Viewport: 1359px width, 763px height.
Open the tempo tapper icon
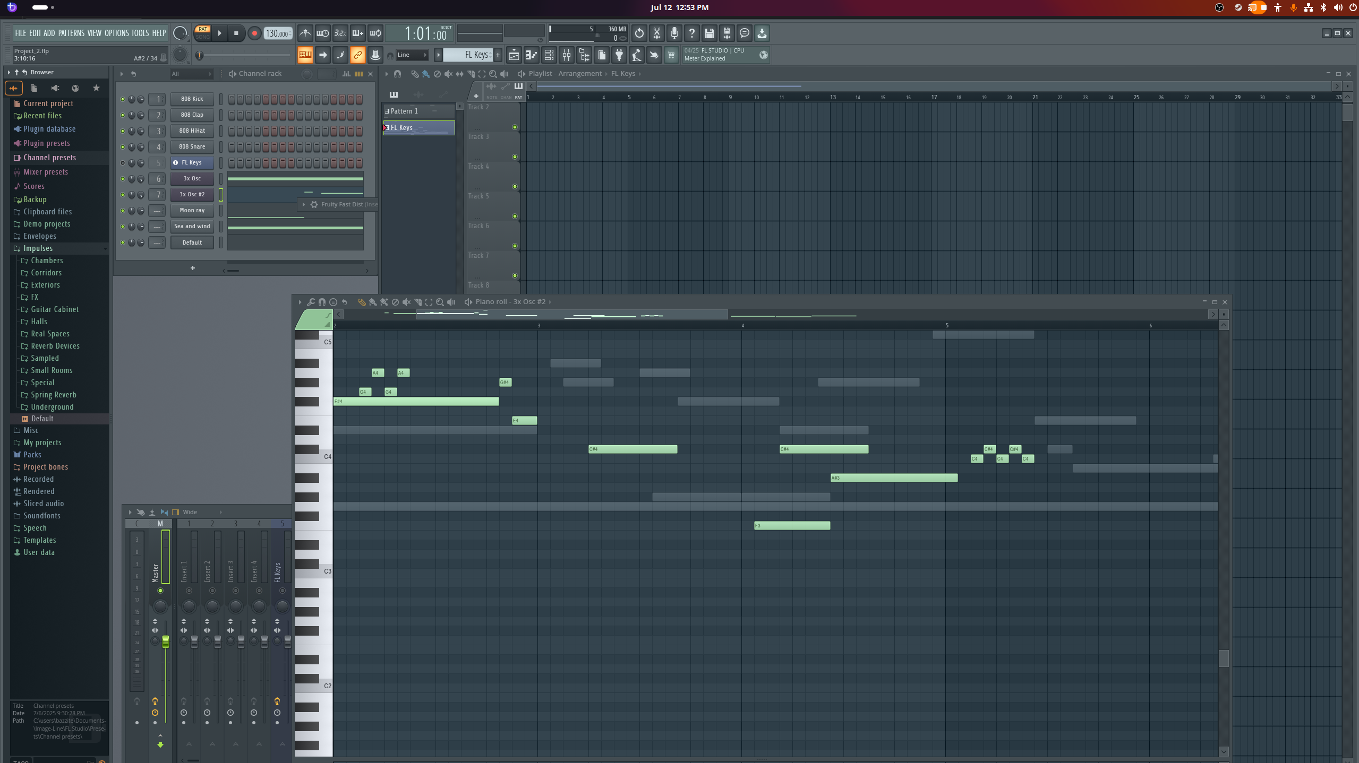click(x=637, y=55)
